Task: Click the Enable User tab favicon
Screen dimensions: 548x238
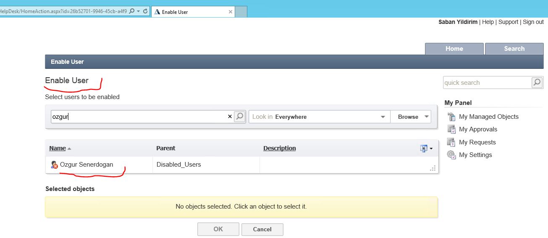Action: [x=157, y=12]
